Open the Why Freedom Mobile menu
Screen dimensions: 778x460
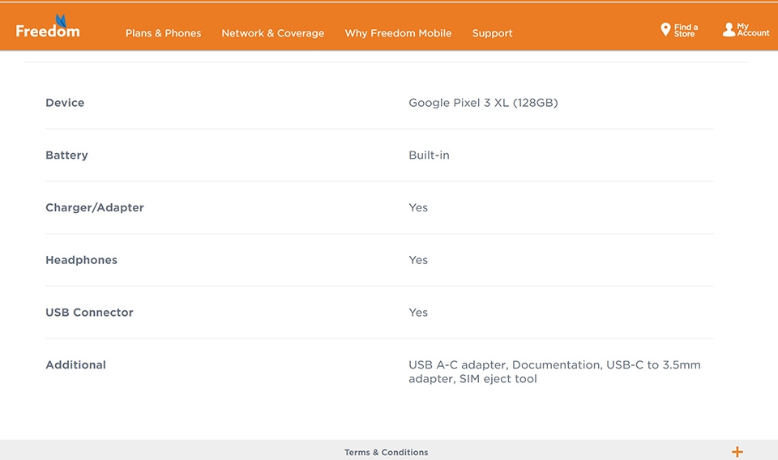pyautogui.click(x=398, y=33)
